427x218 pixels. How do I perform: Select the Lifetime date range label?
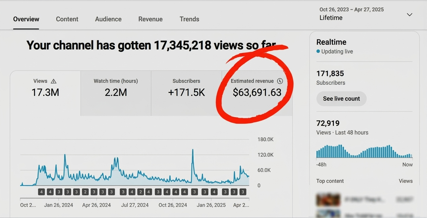[331, 18]
